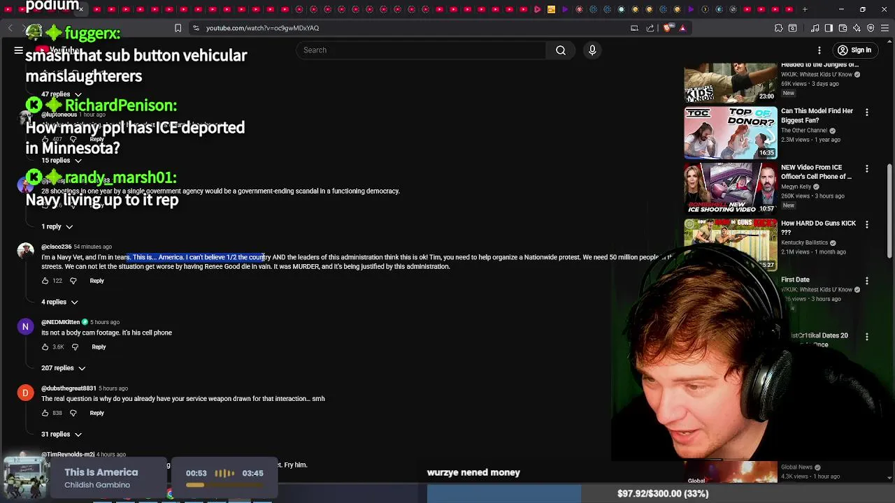The width and height of the screenshot is (895, 503).
Task: Expand the 15 replies thread
Action: coord(62,161)
